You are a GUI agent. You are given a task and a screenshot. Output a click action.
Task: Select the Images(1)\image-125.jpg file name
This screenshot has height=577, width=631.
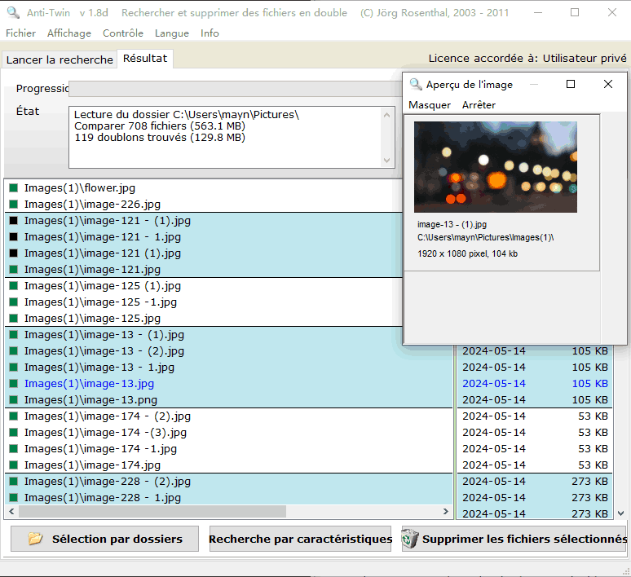pyautogui.click(x=92, y=319)
